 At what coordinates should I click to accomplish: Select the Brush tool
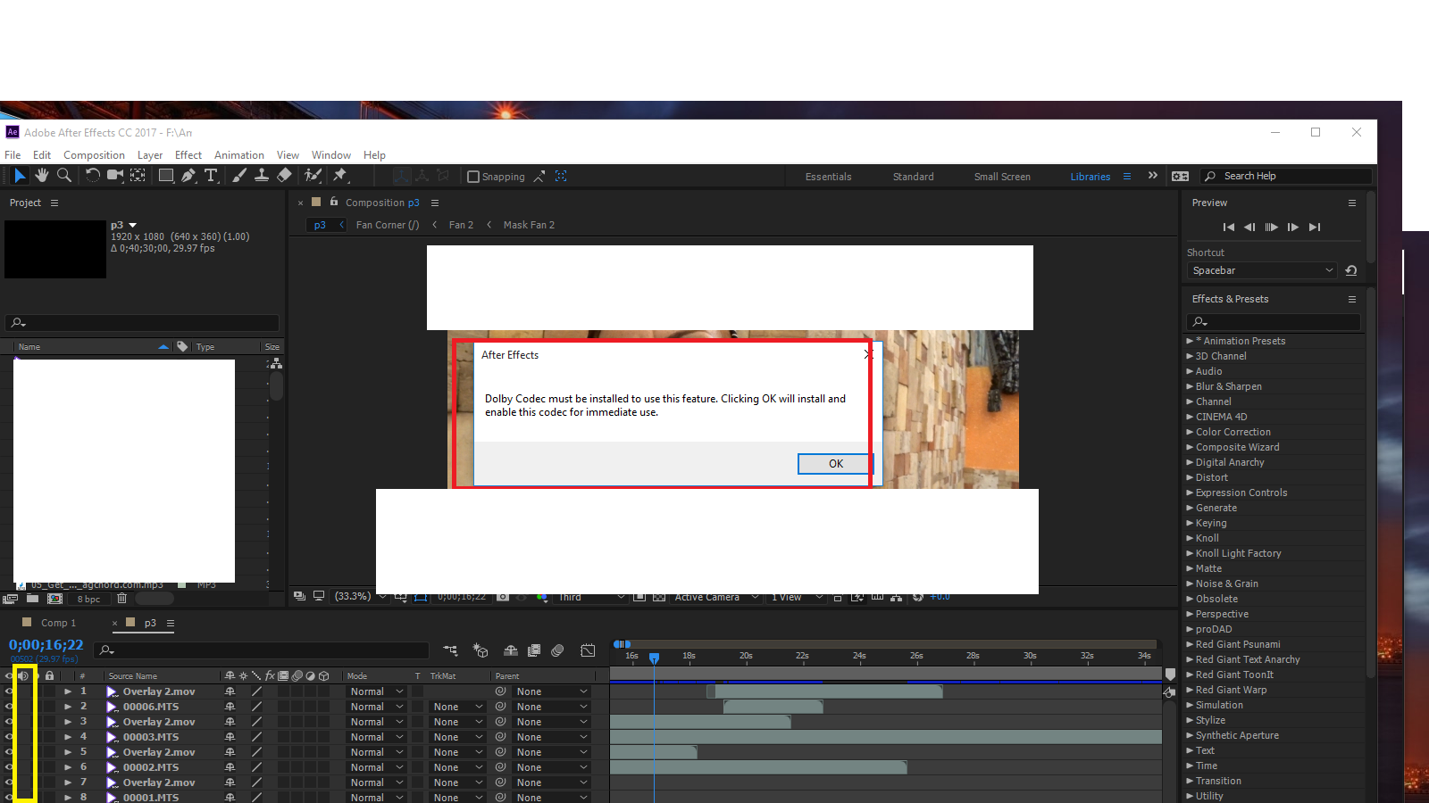(239, 176)
